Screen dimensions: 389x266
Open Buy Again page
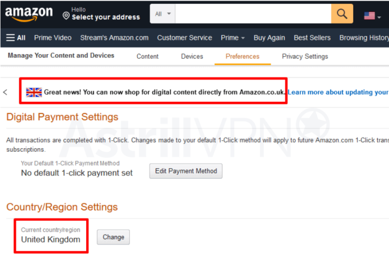[269, 38]
